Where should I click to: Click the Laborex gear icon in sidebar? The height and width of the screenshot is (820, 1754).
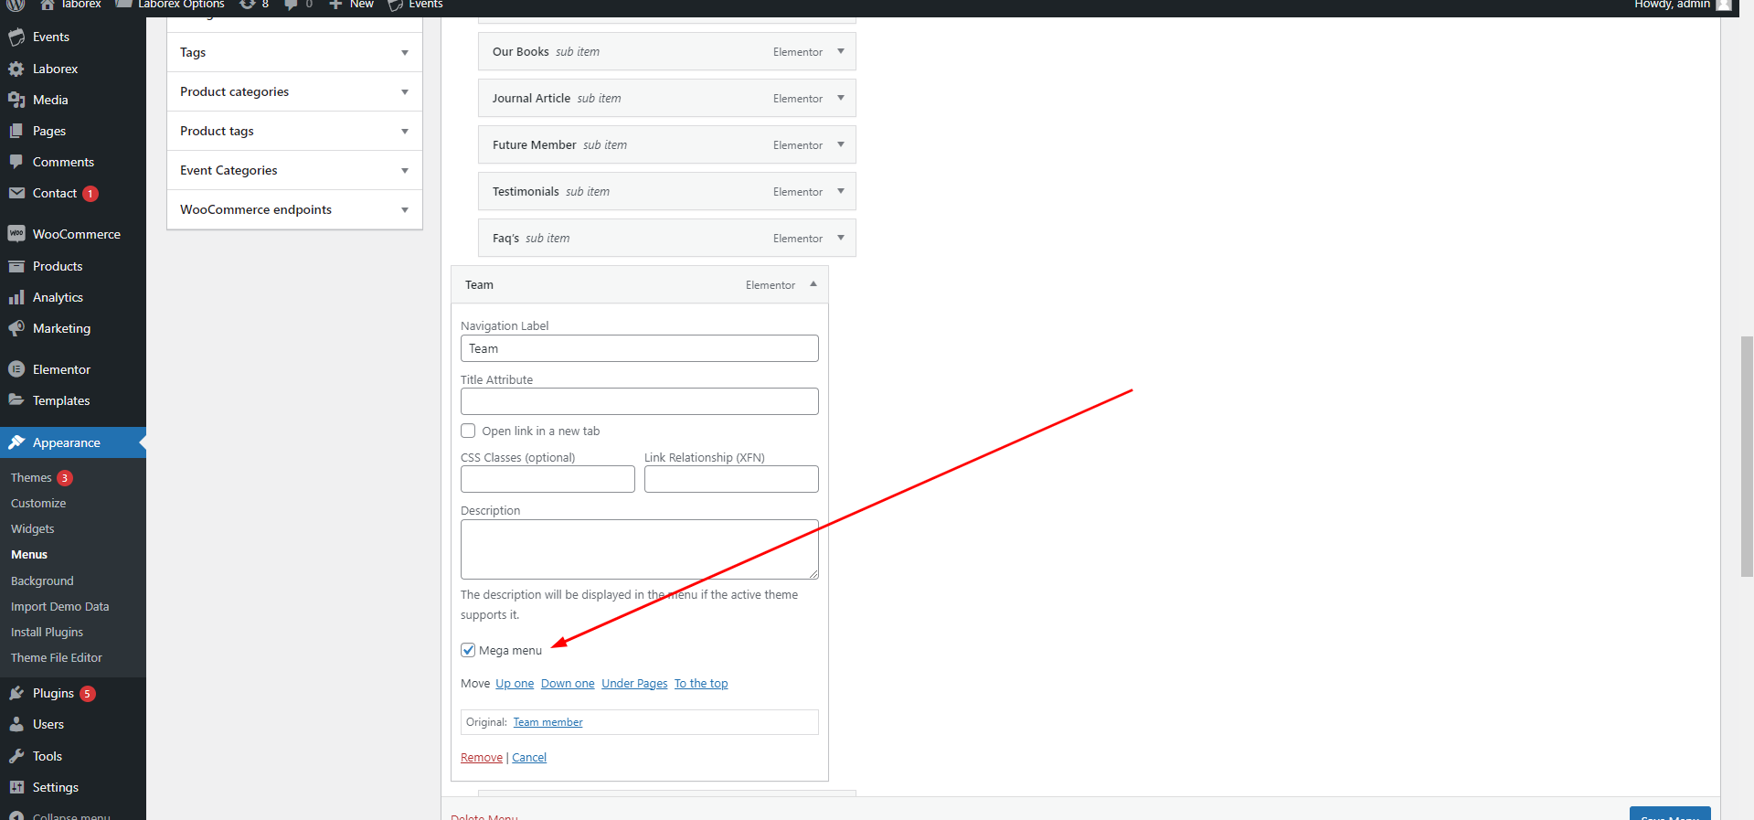16,69
